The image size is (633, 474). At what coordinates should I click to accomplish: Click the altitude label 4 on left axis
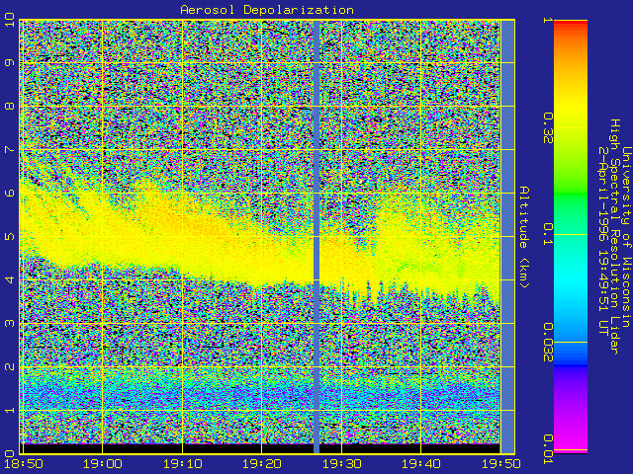[x=10, y=279]
